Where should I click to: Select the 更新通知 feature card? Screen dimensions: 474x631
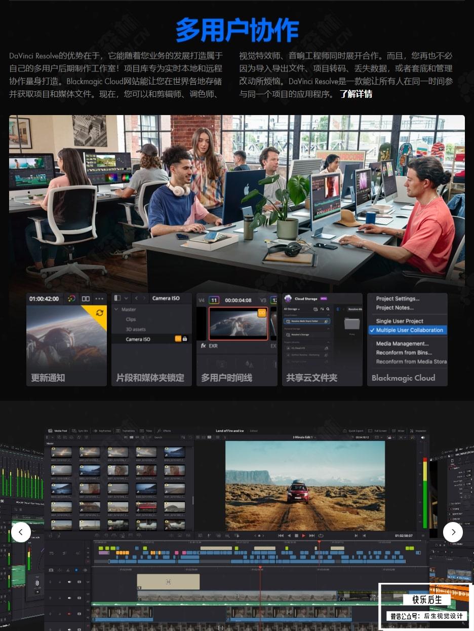coord(67,339)
